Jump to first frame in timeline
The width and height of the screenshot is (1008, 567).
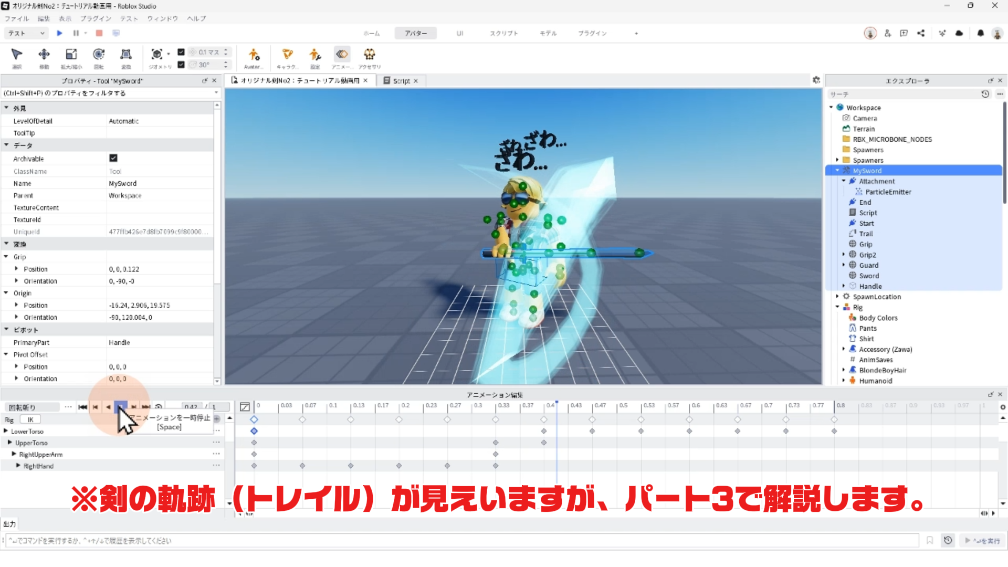82,407
